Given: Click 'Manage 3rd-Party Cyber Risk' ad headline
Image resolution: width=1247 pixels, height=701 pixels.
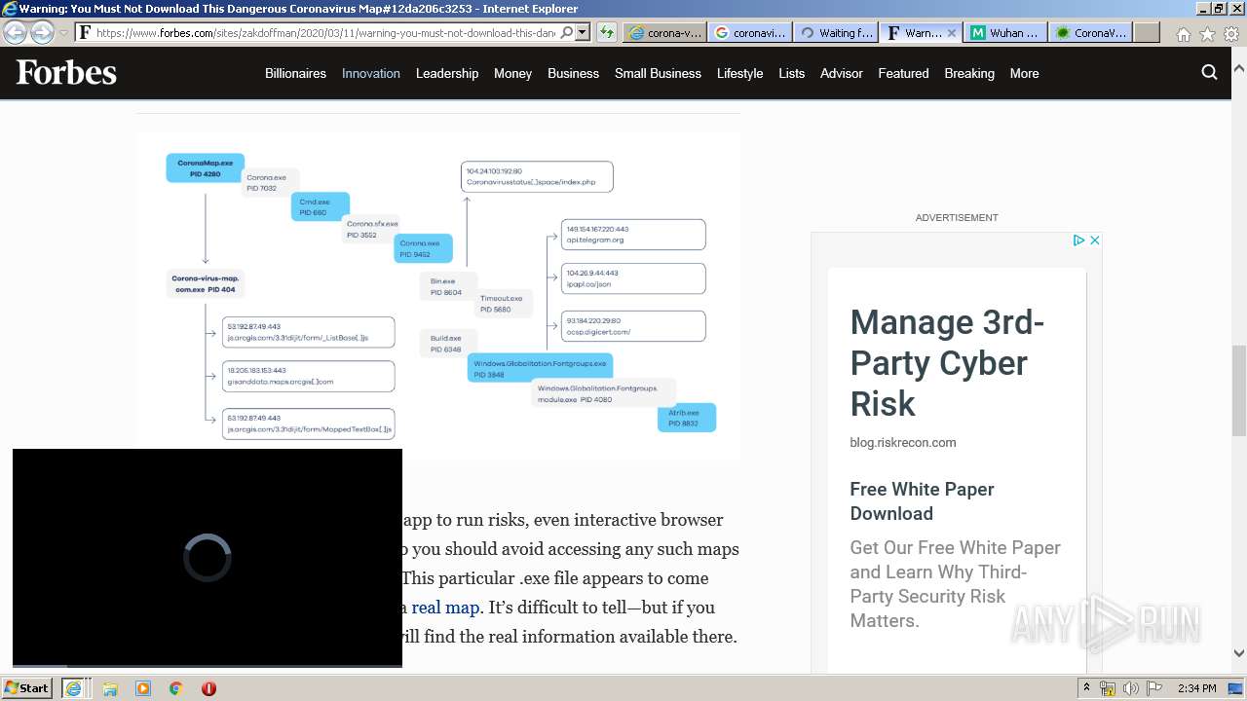Looking at the screenshot, I should tap(947, 362).
